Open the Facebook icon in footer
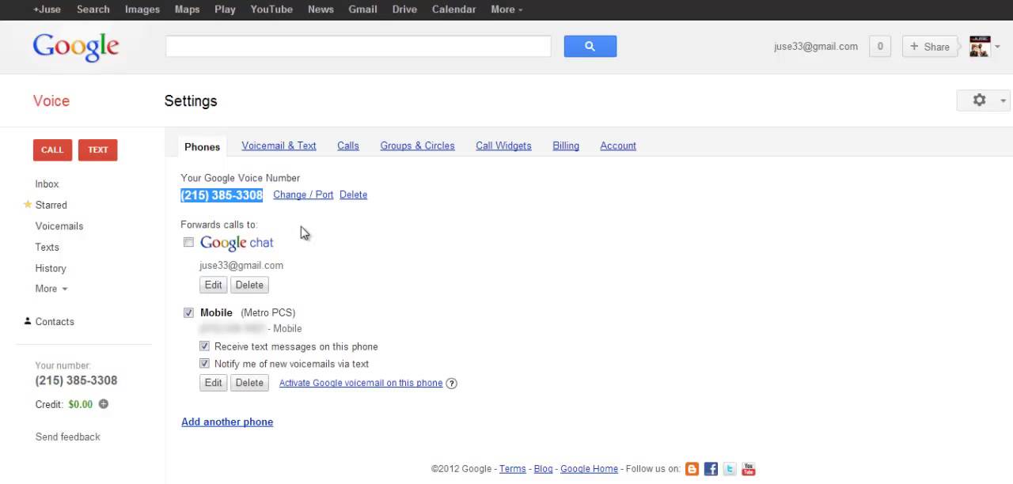Viewport: 1013px width, 484px height. coord(711,469)
